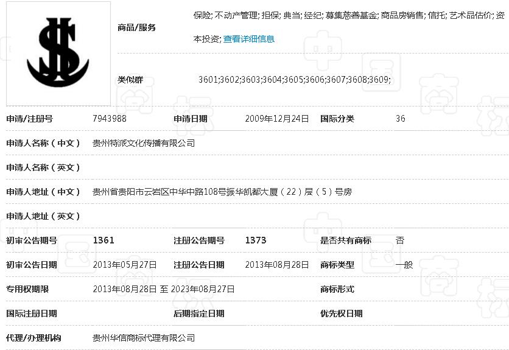This screenshot has height=350, width=509.
Task: Open the 查看详细信息 link
Action: point(248,39)
